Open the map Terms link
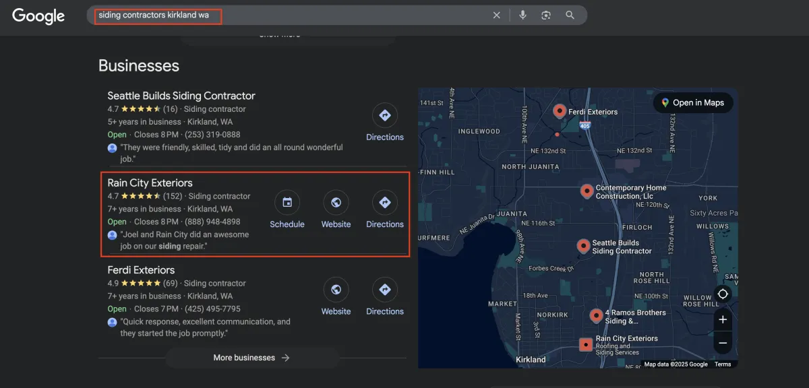Screen dimensions: 809x388 pyautogui.click(x=723, y=364)
